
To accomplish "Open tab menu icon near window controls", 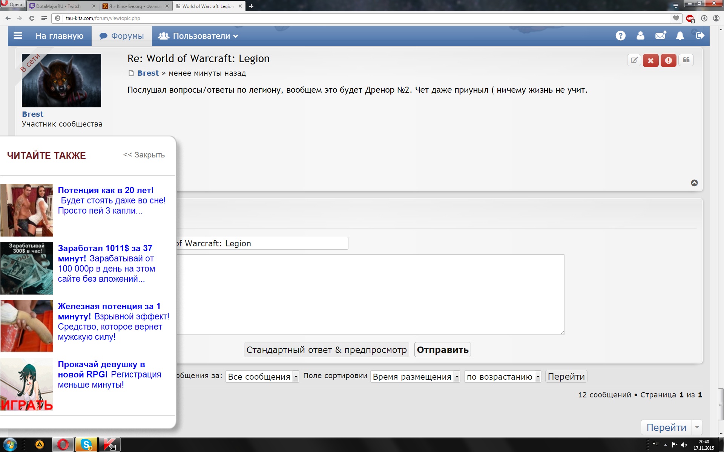I will click(676, 6).
